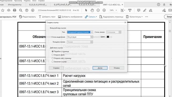
Task: Open the Тип link type dropdown
Action: [80, 32]
